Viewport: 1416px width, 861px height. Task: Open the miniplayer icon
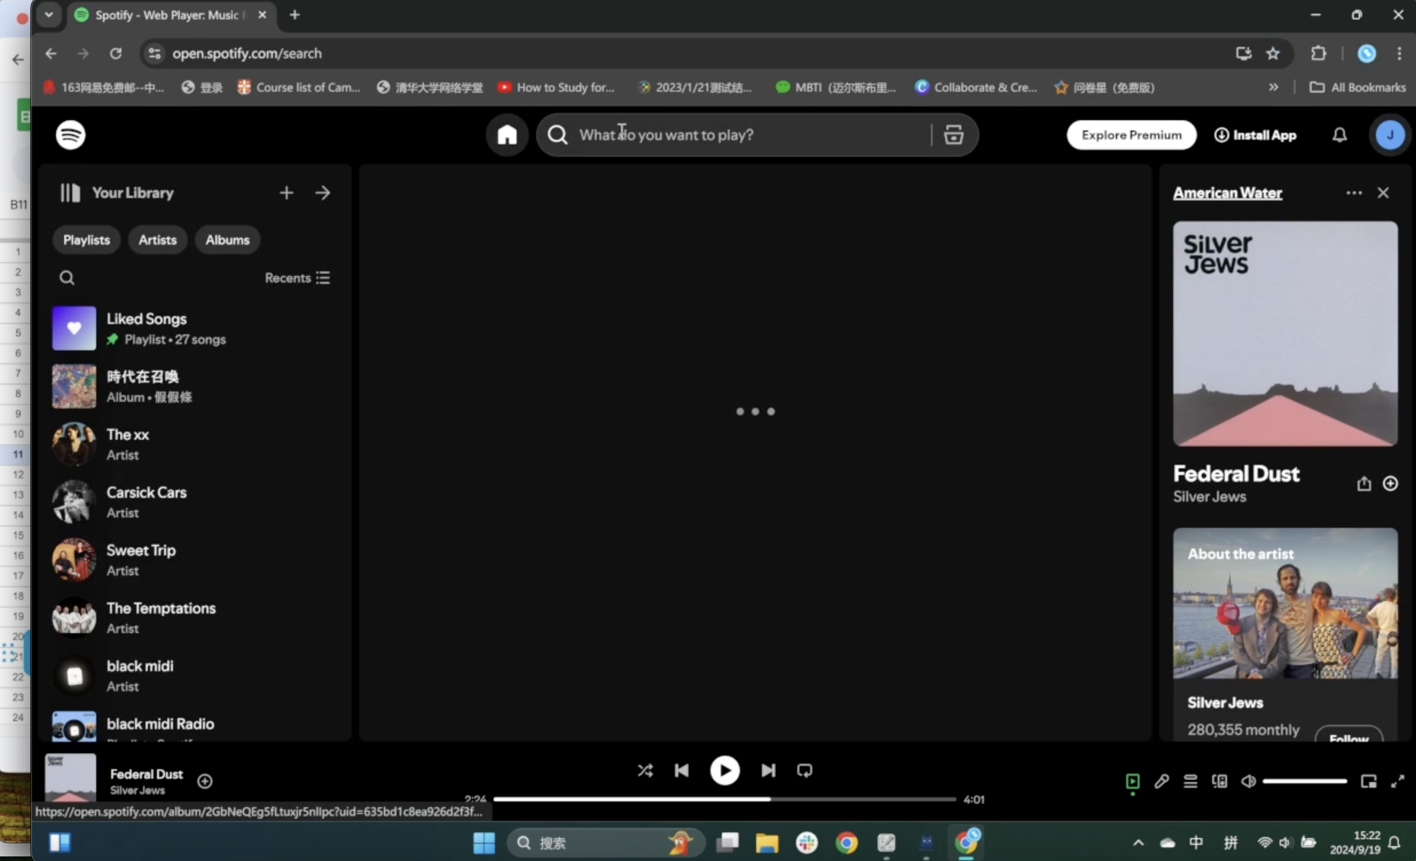pyautogui.click(x=1369, y=781)
